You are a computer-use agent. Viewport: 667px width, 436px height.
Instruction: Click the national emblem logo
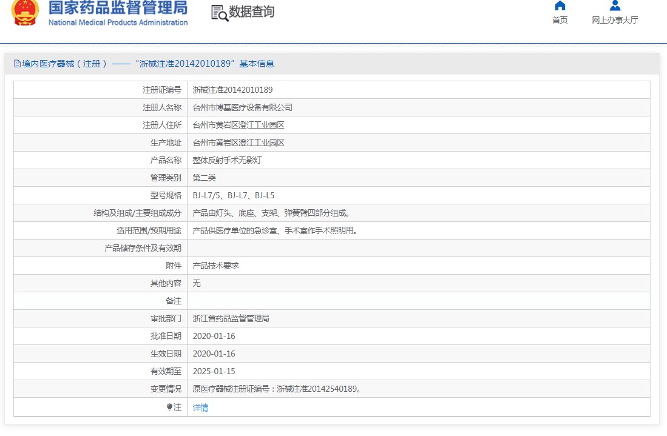[x=25, y=12]
